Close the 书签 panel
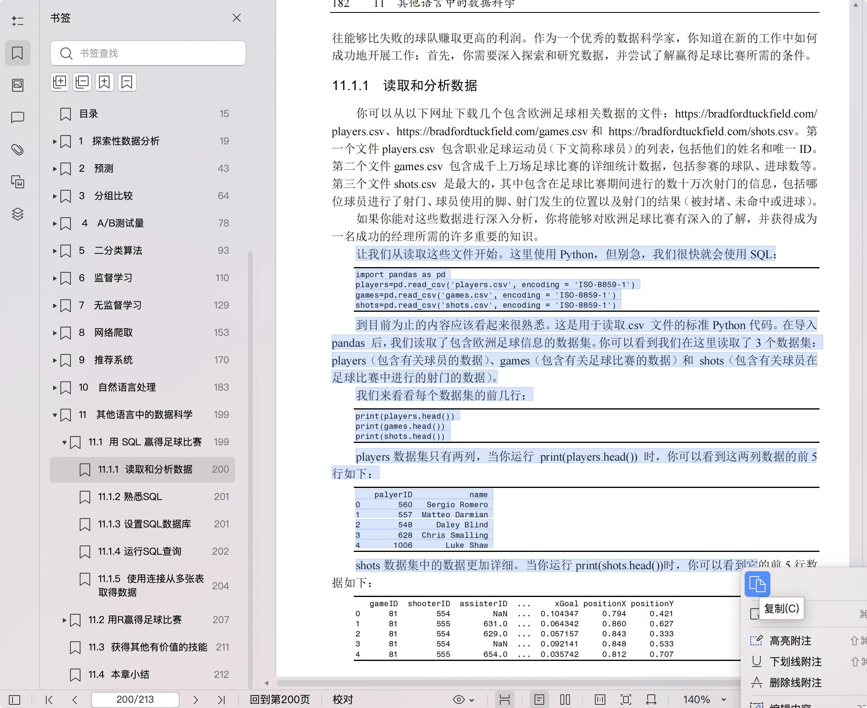 pos(237,18)
